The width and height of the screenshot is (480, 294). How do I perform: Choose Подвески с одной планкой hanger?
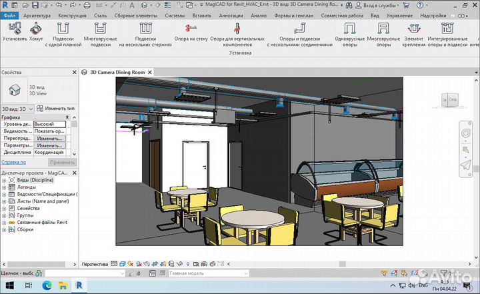pyautogui.click(x=63, y=35)
